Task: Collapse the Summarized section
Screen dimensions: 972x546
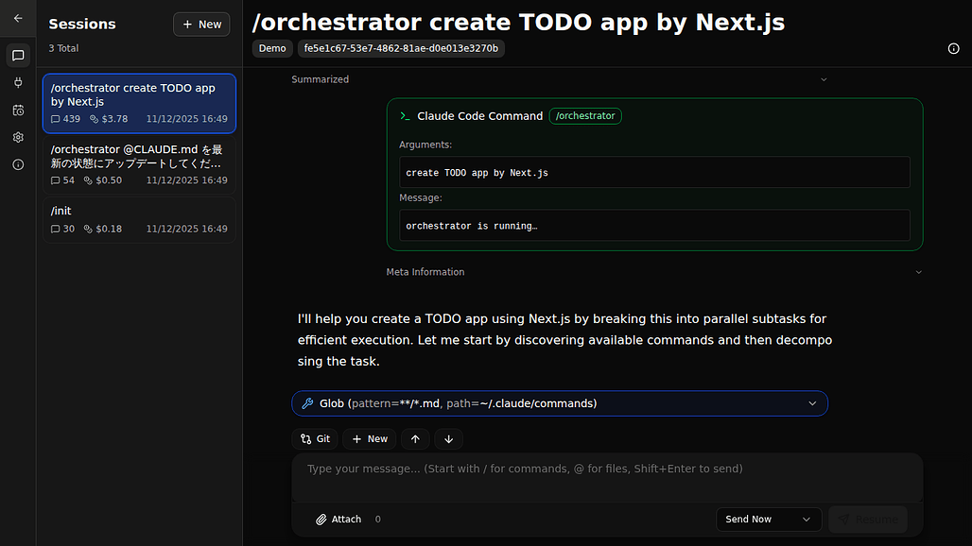Action: click(823, 79)
